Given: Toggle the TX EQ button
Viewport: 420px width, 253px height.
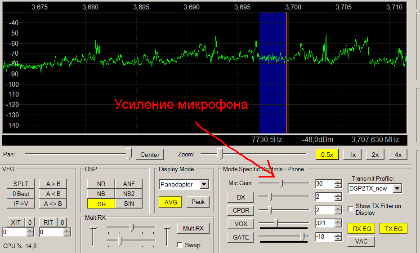Looking at the screenshot, I should point(393,229).
